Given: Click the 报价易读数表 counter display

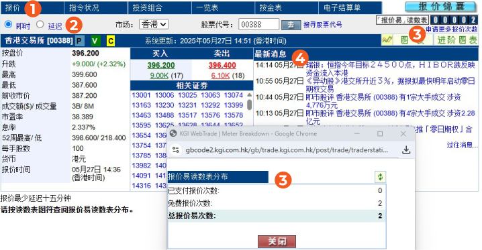Looking at the screenshot, I should [454, 20].
